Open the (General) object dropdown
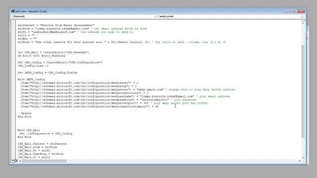This screenshot has width=317, height=178. pyautogui.click(x=85, y=16)
